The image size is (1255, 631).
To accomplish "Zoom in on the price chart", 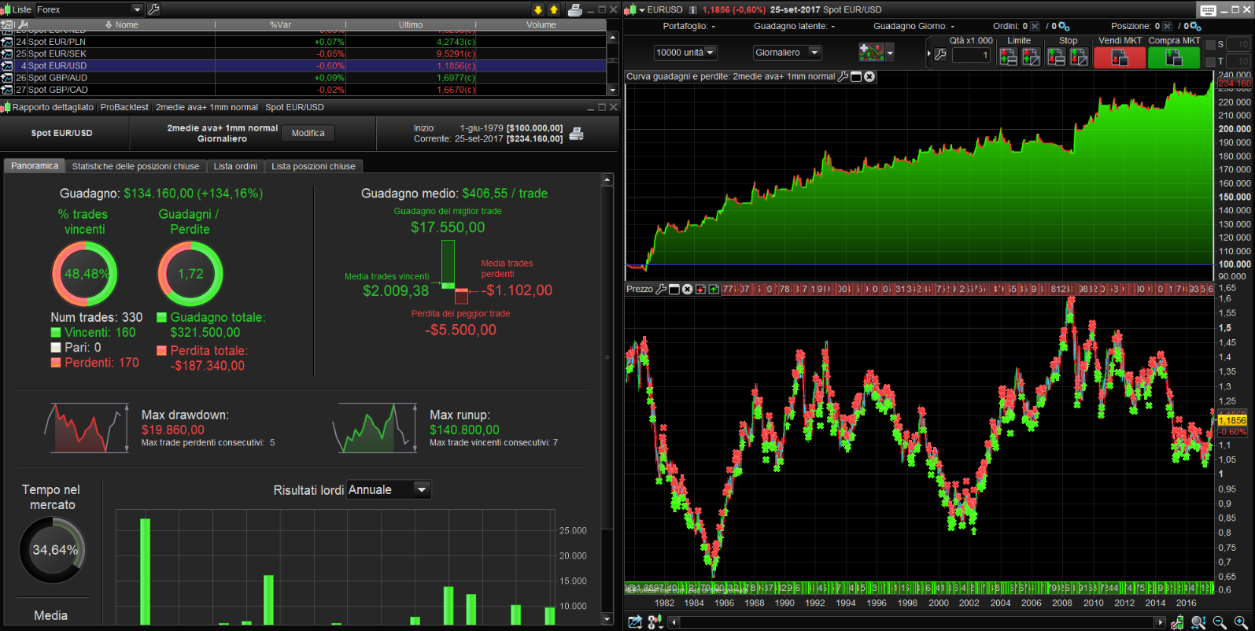I will (x=1241, y=622).
